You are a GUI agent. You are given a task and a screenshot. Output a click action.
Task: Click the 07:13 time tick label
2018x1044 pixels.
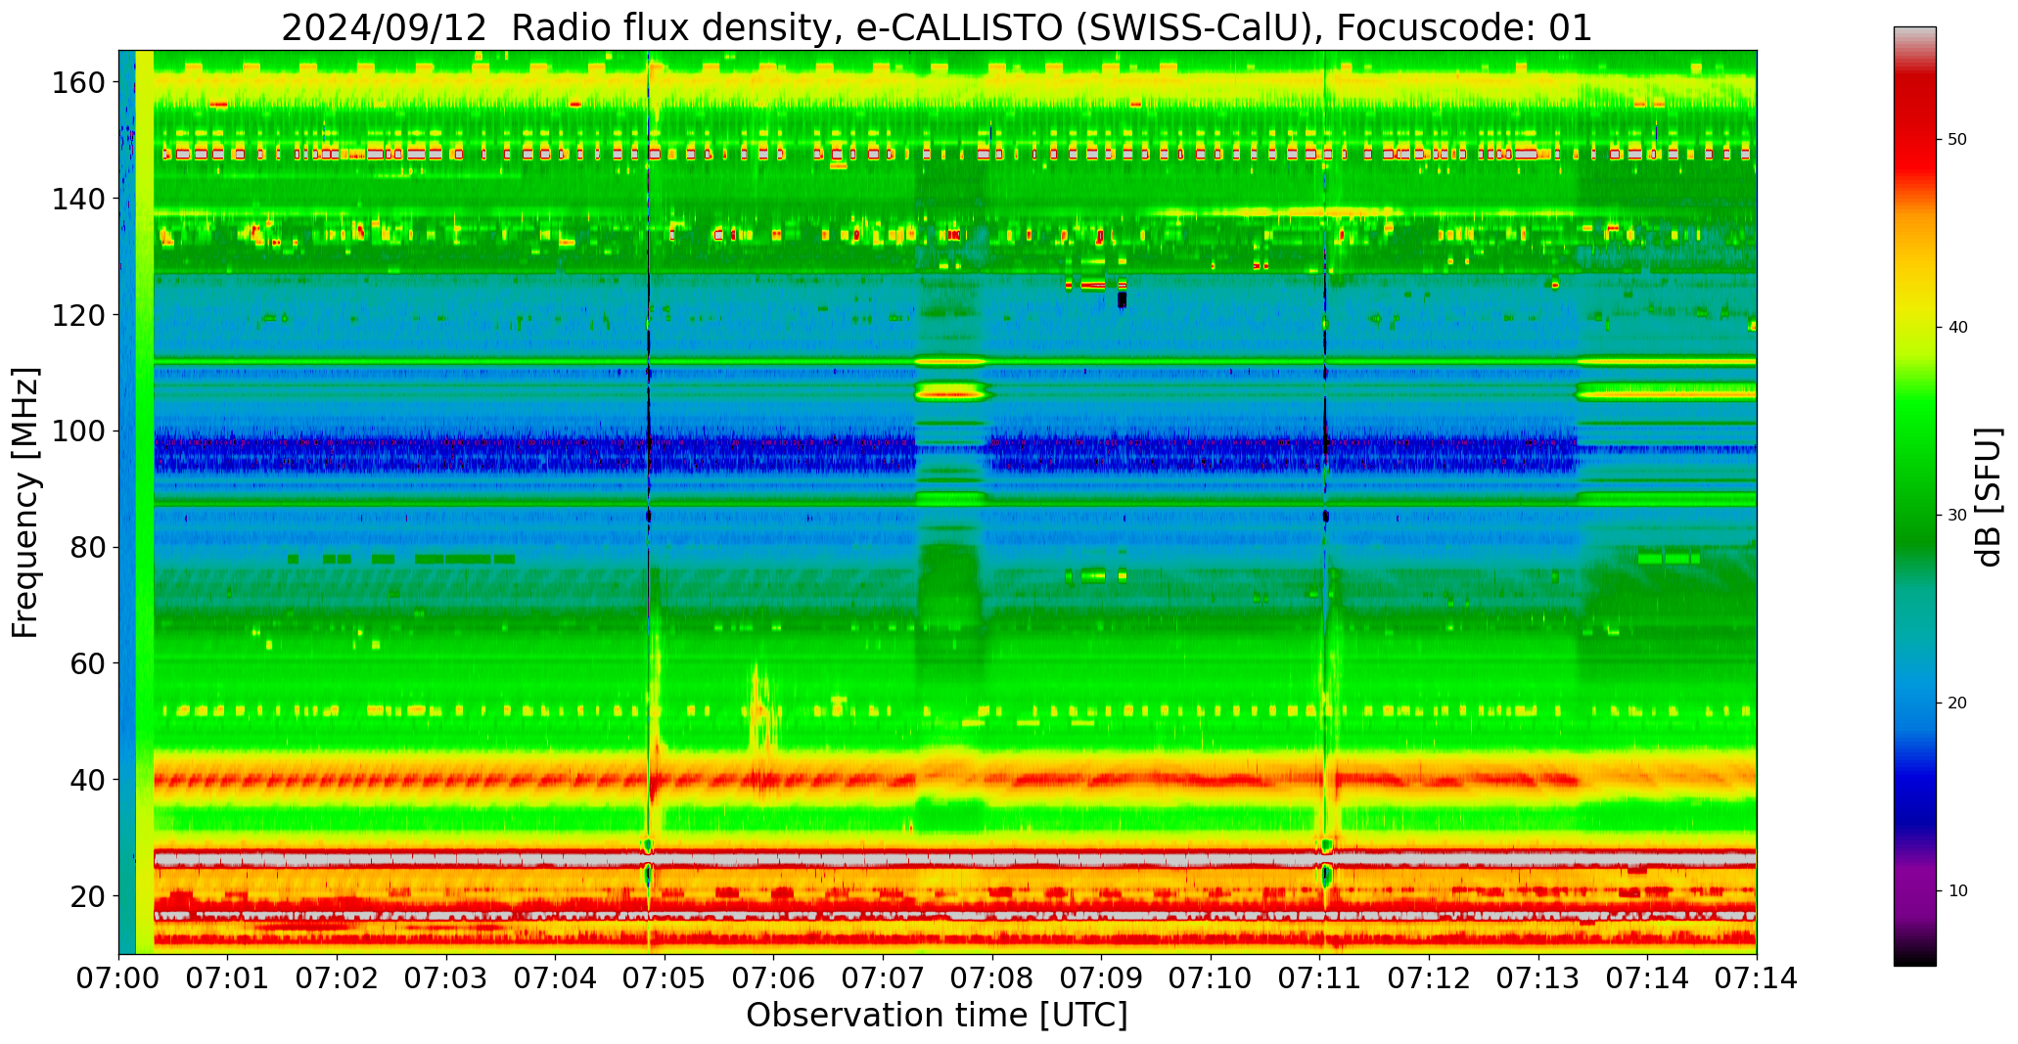(x=1538, y=978)
